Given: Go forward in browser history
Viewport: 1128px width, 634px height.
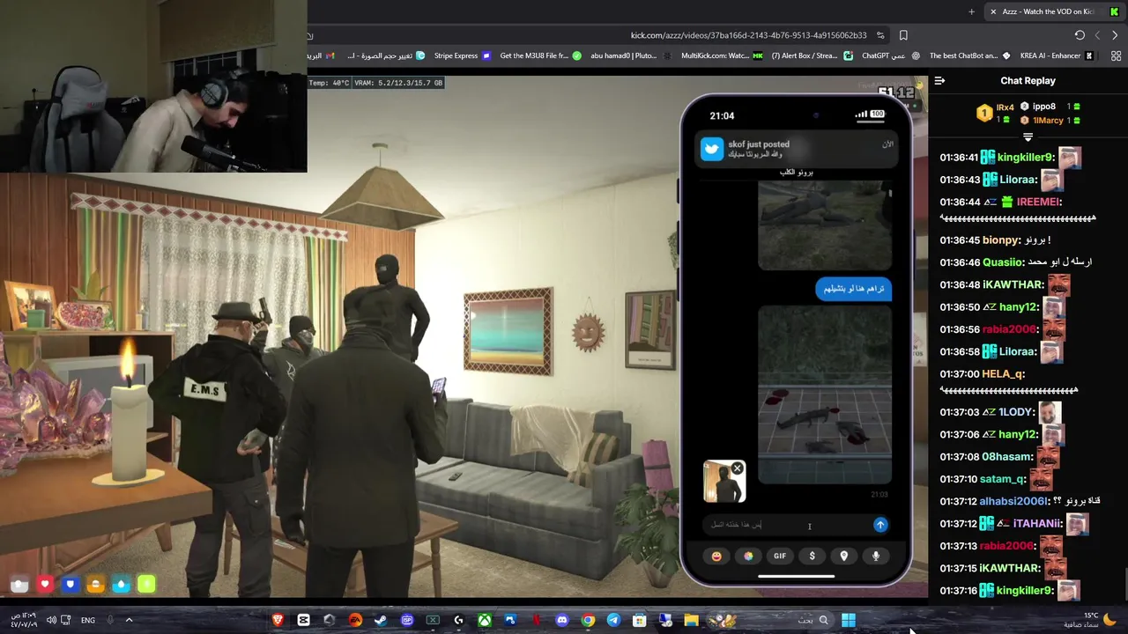Looking at the screenshot, I should point(1097,35).
